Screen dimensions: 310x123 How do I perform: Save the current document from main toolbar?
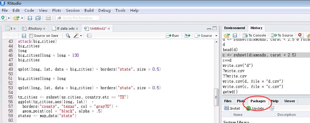coord(30,18)
